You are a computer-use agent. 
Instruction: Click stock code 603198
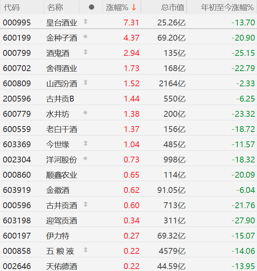coord(17,221)
